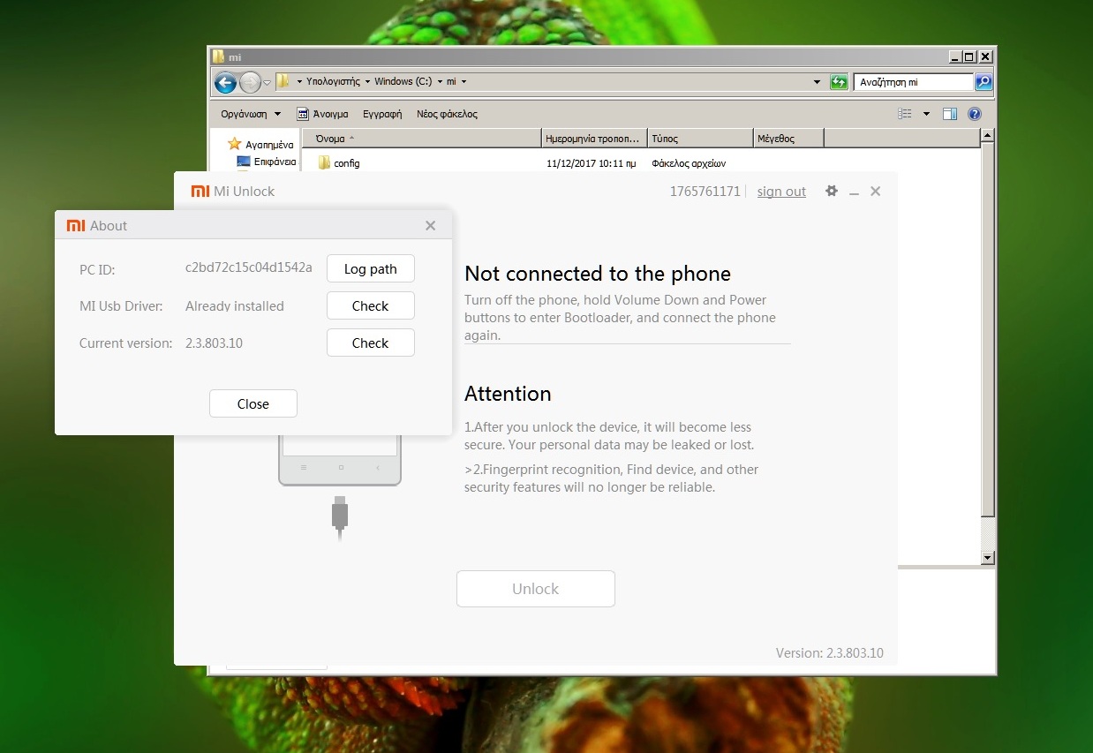Open Explorer help icon
This screenshot has height=753, width=1093.
tap(975, 114)
